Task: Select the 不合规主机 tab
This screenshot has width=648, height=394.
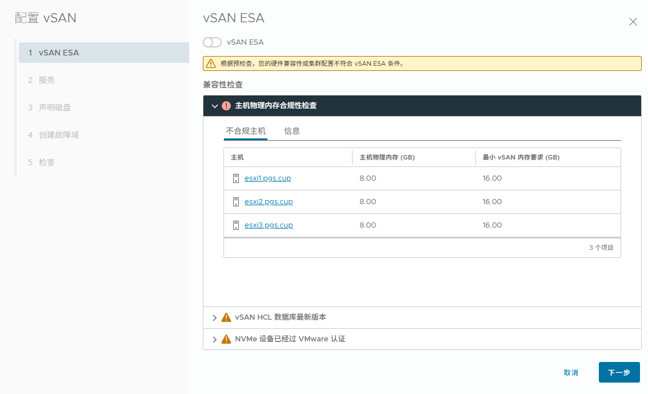Action: click(246, 131)
